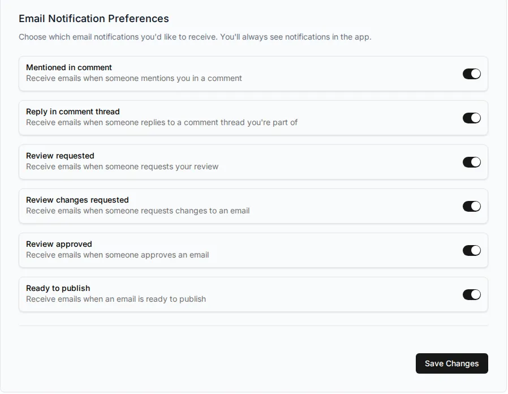Click 'Review changes requested' title text
Screen dimensions: 508x394
coord(78,200)
